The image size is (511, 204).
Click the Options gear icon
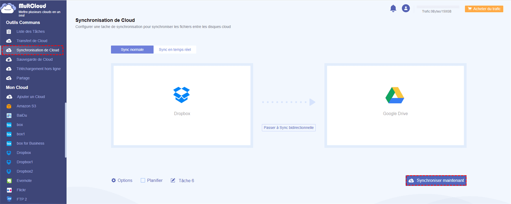click(114, 180)
